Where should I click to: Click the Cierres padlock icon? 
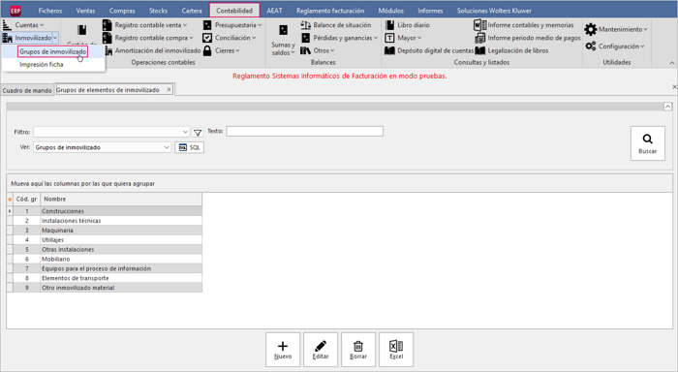click(x=207, y=50)
